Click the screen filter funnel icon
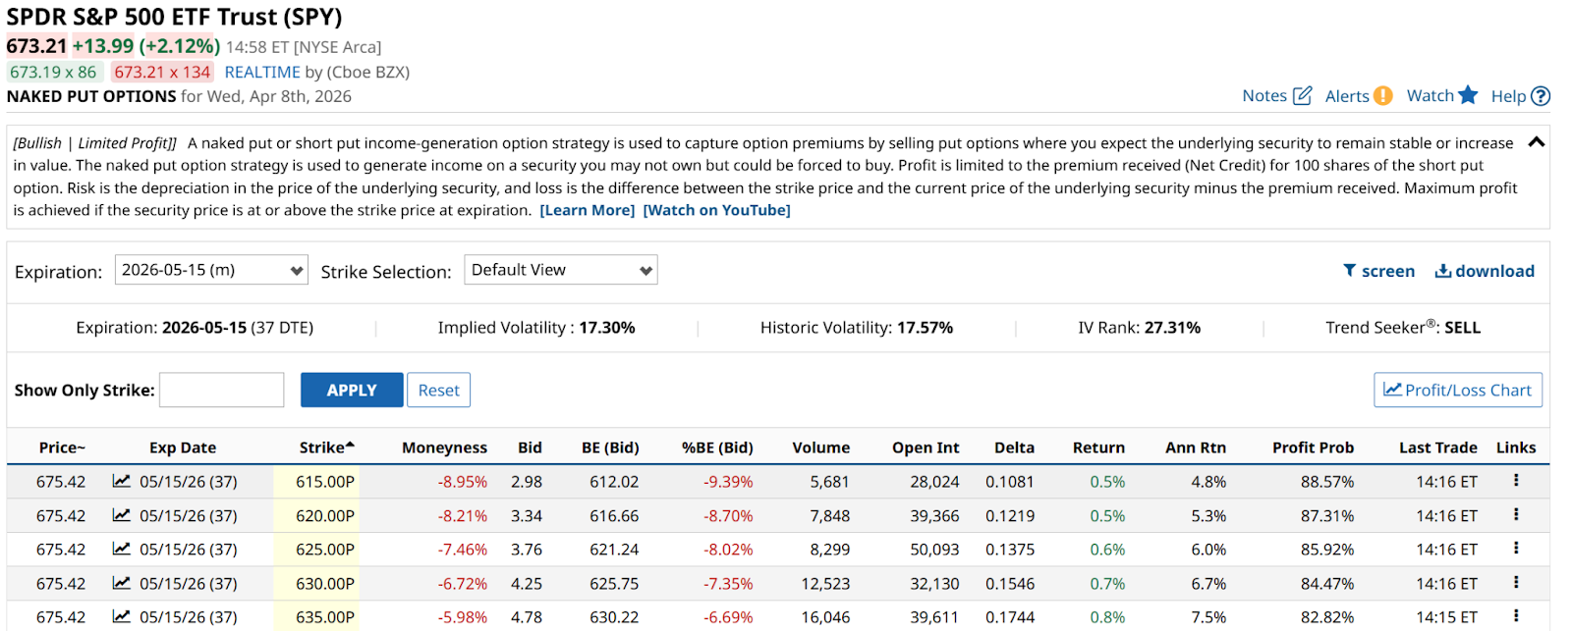 pos(1350,271)
